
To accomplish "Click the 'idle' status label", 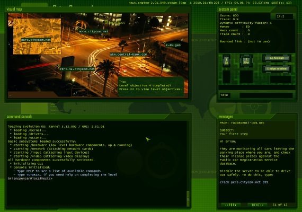I will tap(224, 95).
